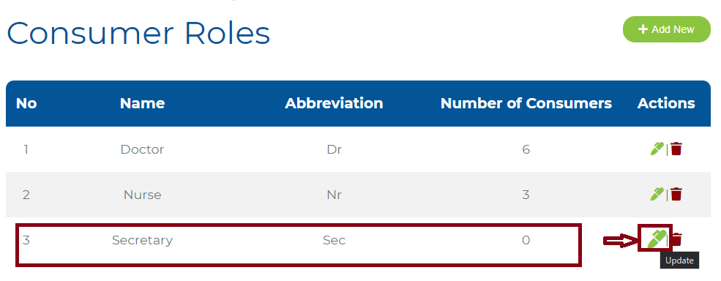Click the Dr abbreviation cell
Screen dimensions: 721x281
point(334,149)
